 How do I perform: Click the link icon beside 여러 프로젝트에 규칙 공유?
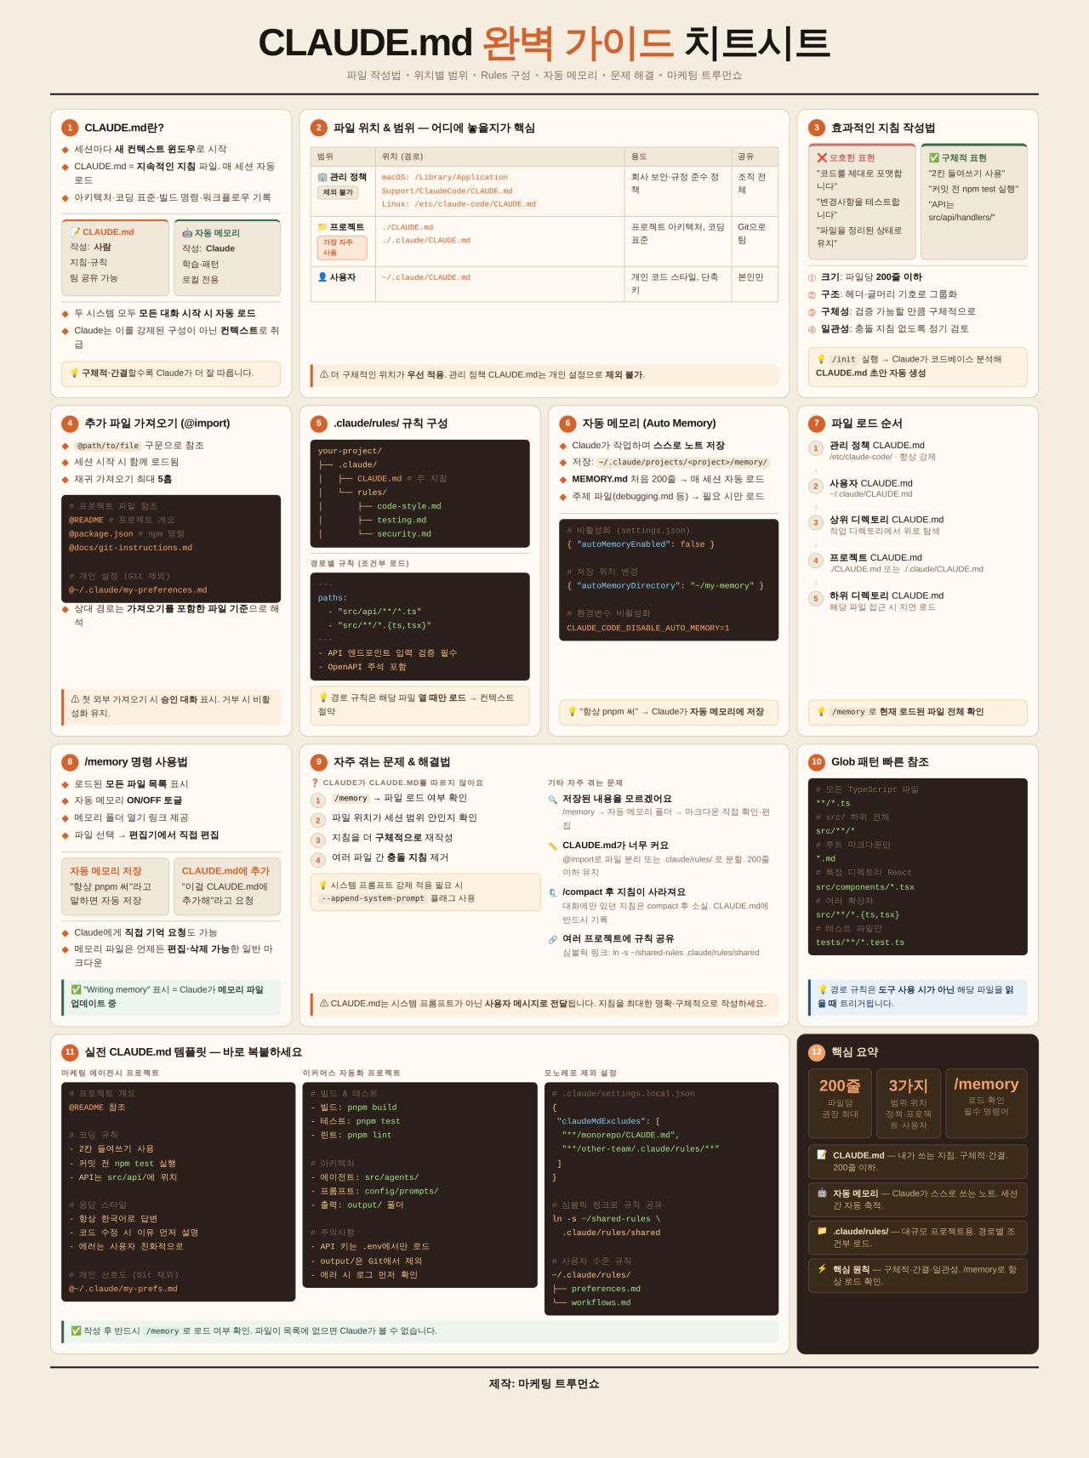tap(553, 939)
